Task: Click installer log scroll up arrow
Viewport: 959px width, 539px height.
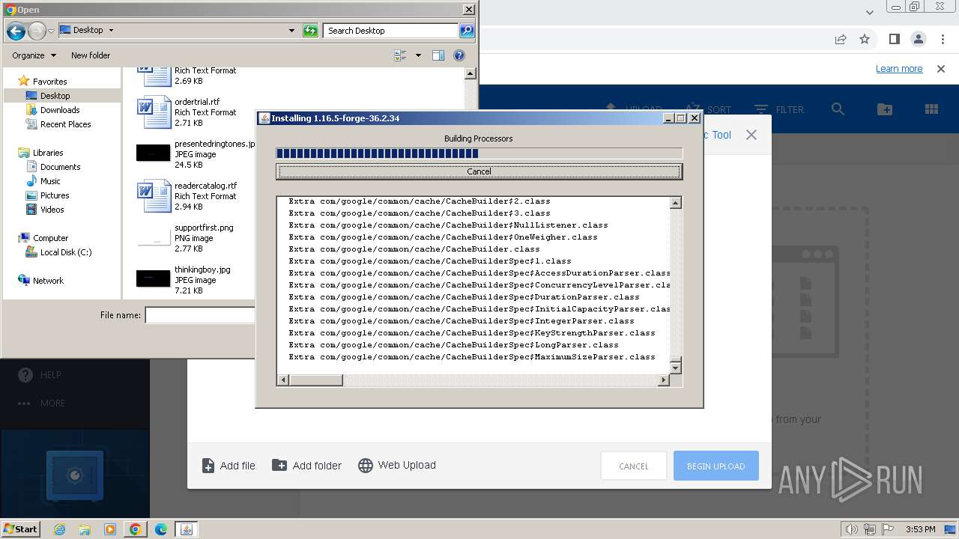Action: pyautogui.click(x=676, y=203)
